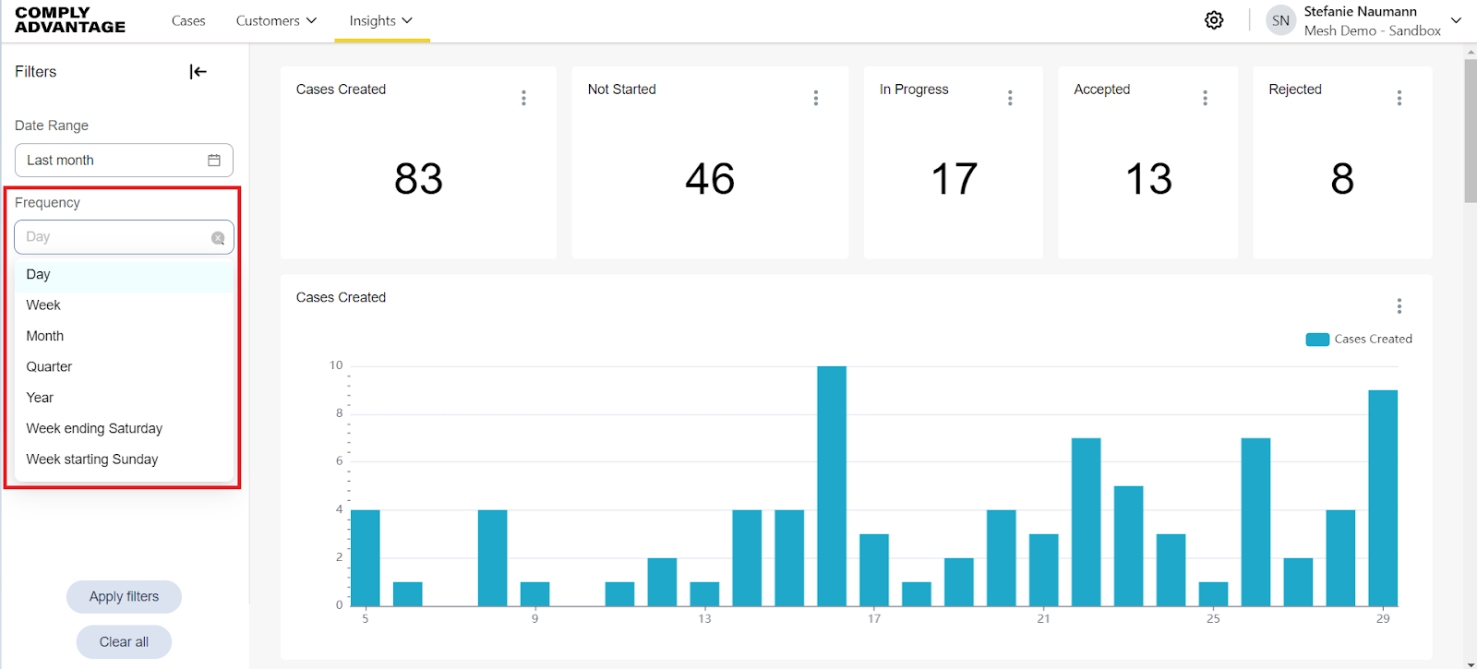This screenshot has height=669, width=1477.
Task: Click the chart bar above day 29
Action: pos(1383,498)
